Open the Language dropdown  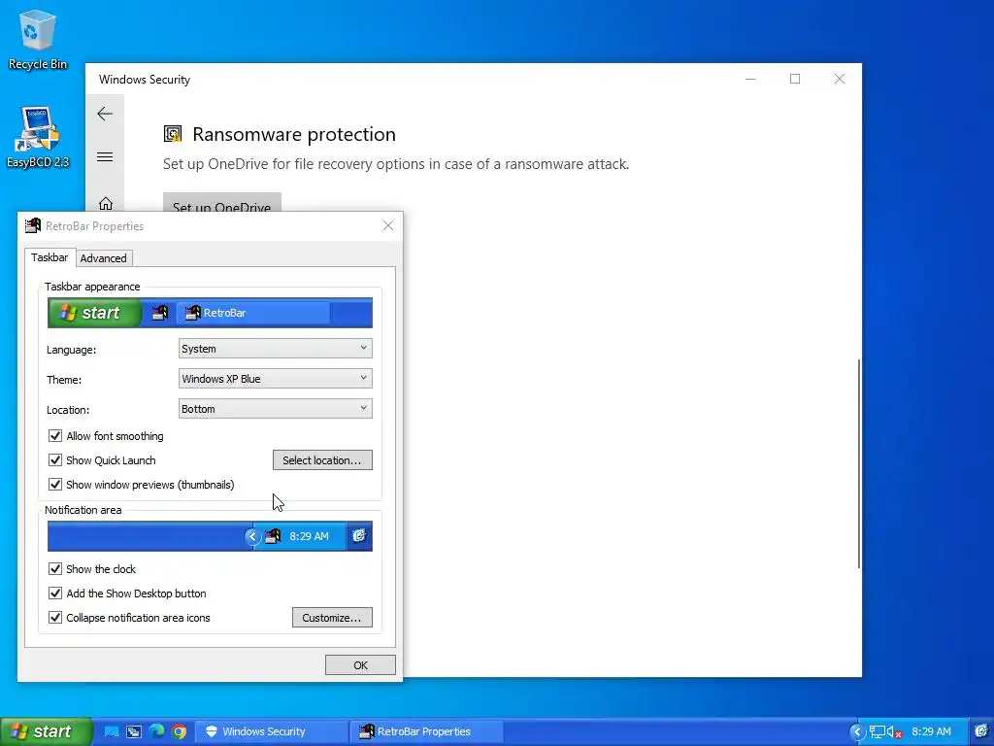click(x=275, y=349)
